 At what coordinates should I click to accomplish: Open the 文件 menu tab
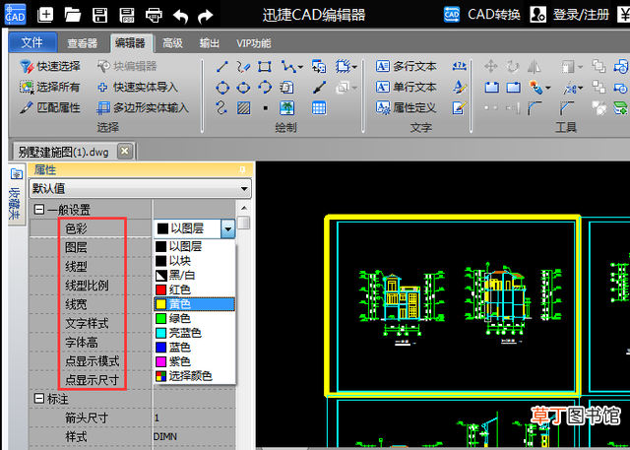click(32, 42)
